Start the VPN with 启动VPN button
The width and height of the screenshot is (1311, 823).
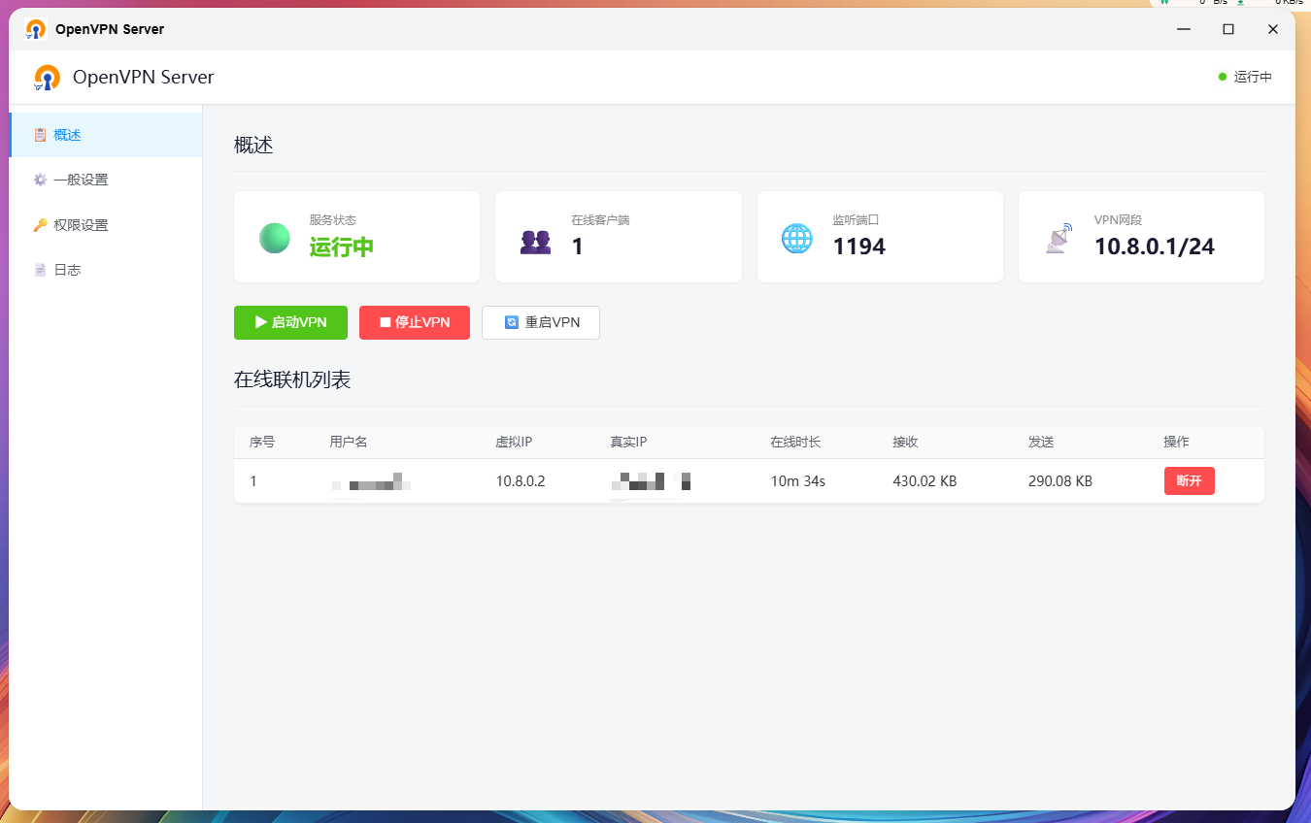(x=290, y=322)
